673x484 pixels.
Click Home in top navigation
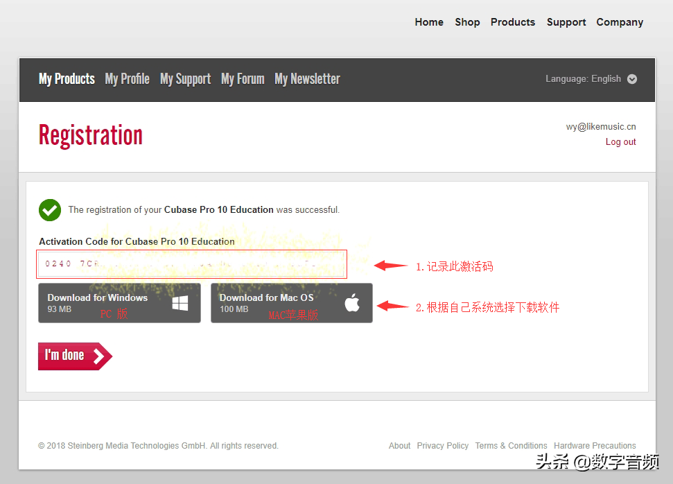tap(429, 22)
